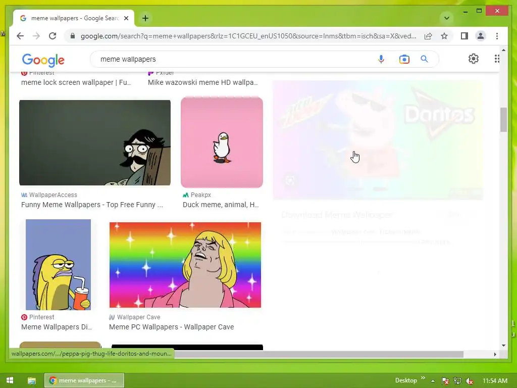The image size is (517, 388).
Task: Open Meme Wallpapers Pinterest result link
Action: [x=57, y=327]
